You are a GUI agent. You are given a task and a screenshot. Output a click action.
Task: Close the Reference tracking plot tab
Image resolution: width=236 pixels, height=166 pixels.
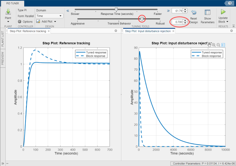[x=49, y=31]
